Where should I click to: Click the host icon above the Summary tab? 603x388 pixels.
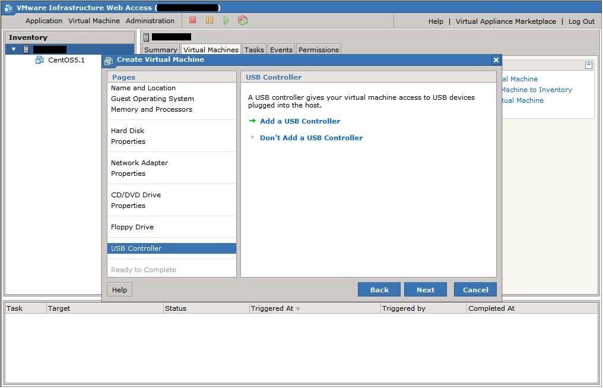(x=146, y=37)
